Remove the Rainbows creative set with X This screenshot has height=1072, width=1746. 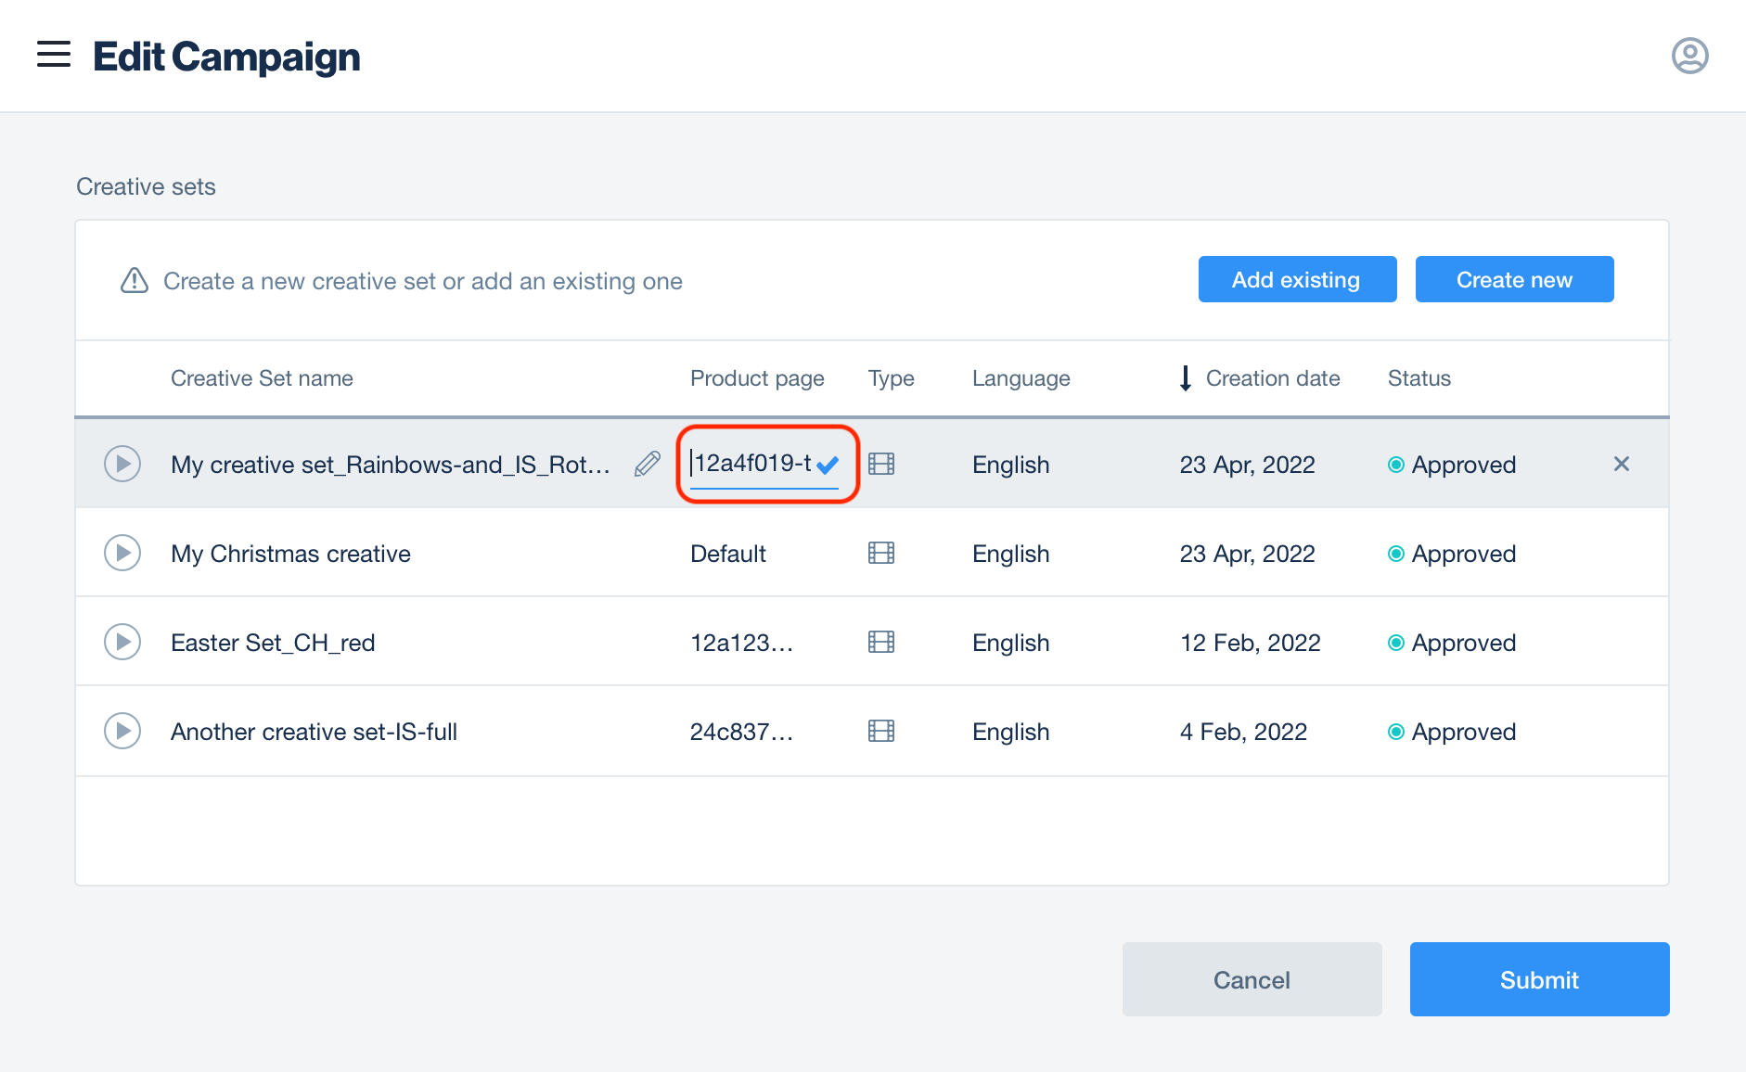pyautogui.click(x=1622, y=464)
